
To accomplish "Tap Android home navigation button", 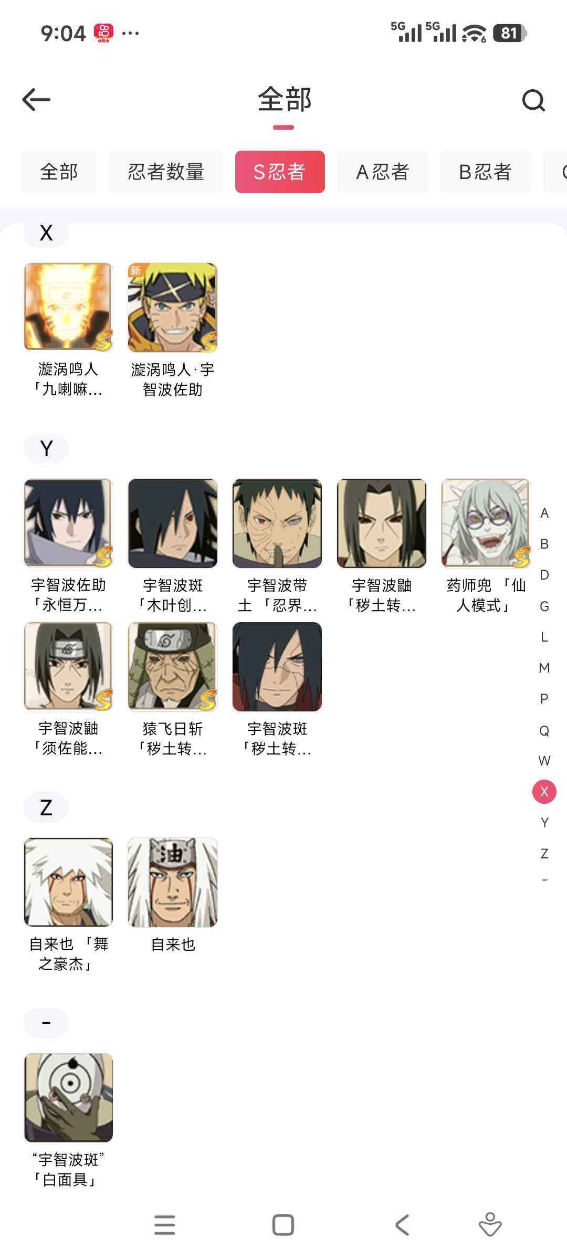I will (x=283, y=1225).
